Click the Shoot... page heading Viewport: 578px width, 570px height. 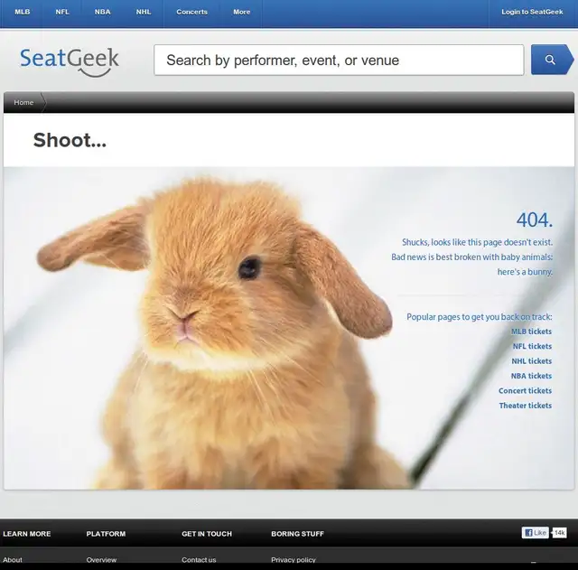click(x=70, y=140)
